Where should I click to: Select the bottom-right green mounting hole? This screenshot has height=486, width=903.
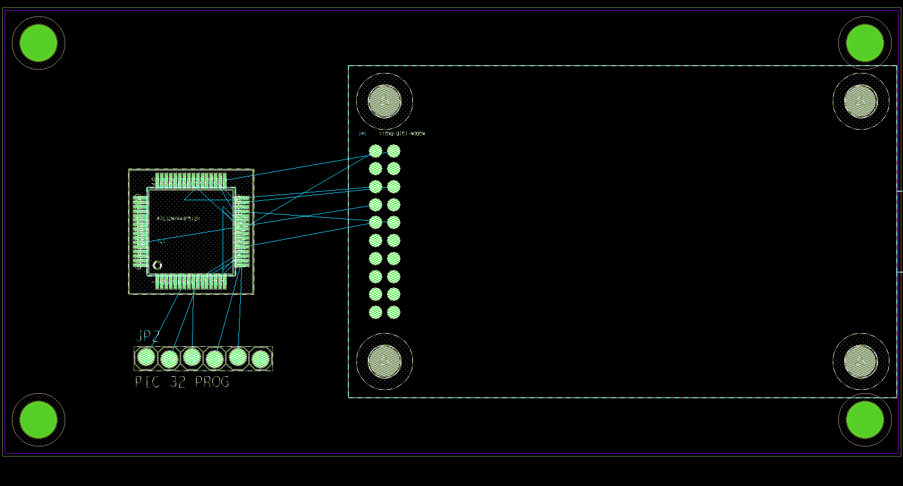pos(865,420)
